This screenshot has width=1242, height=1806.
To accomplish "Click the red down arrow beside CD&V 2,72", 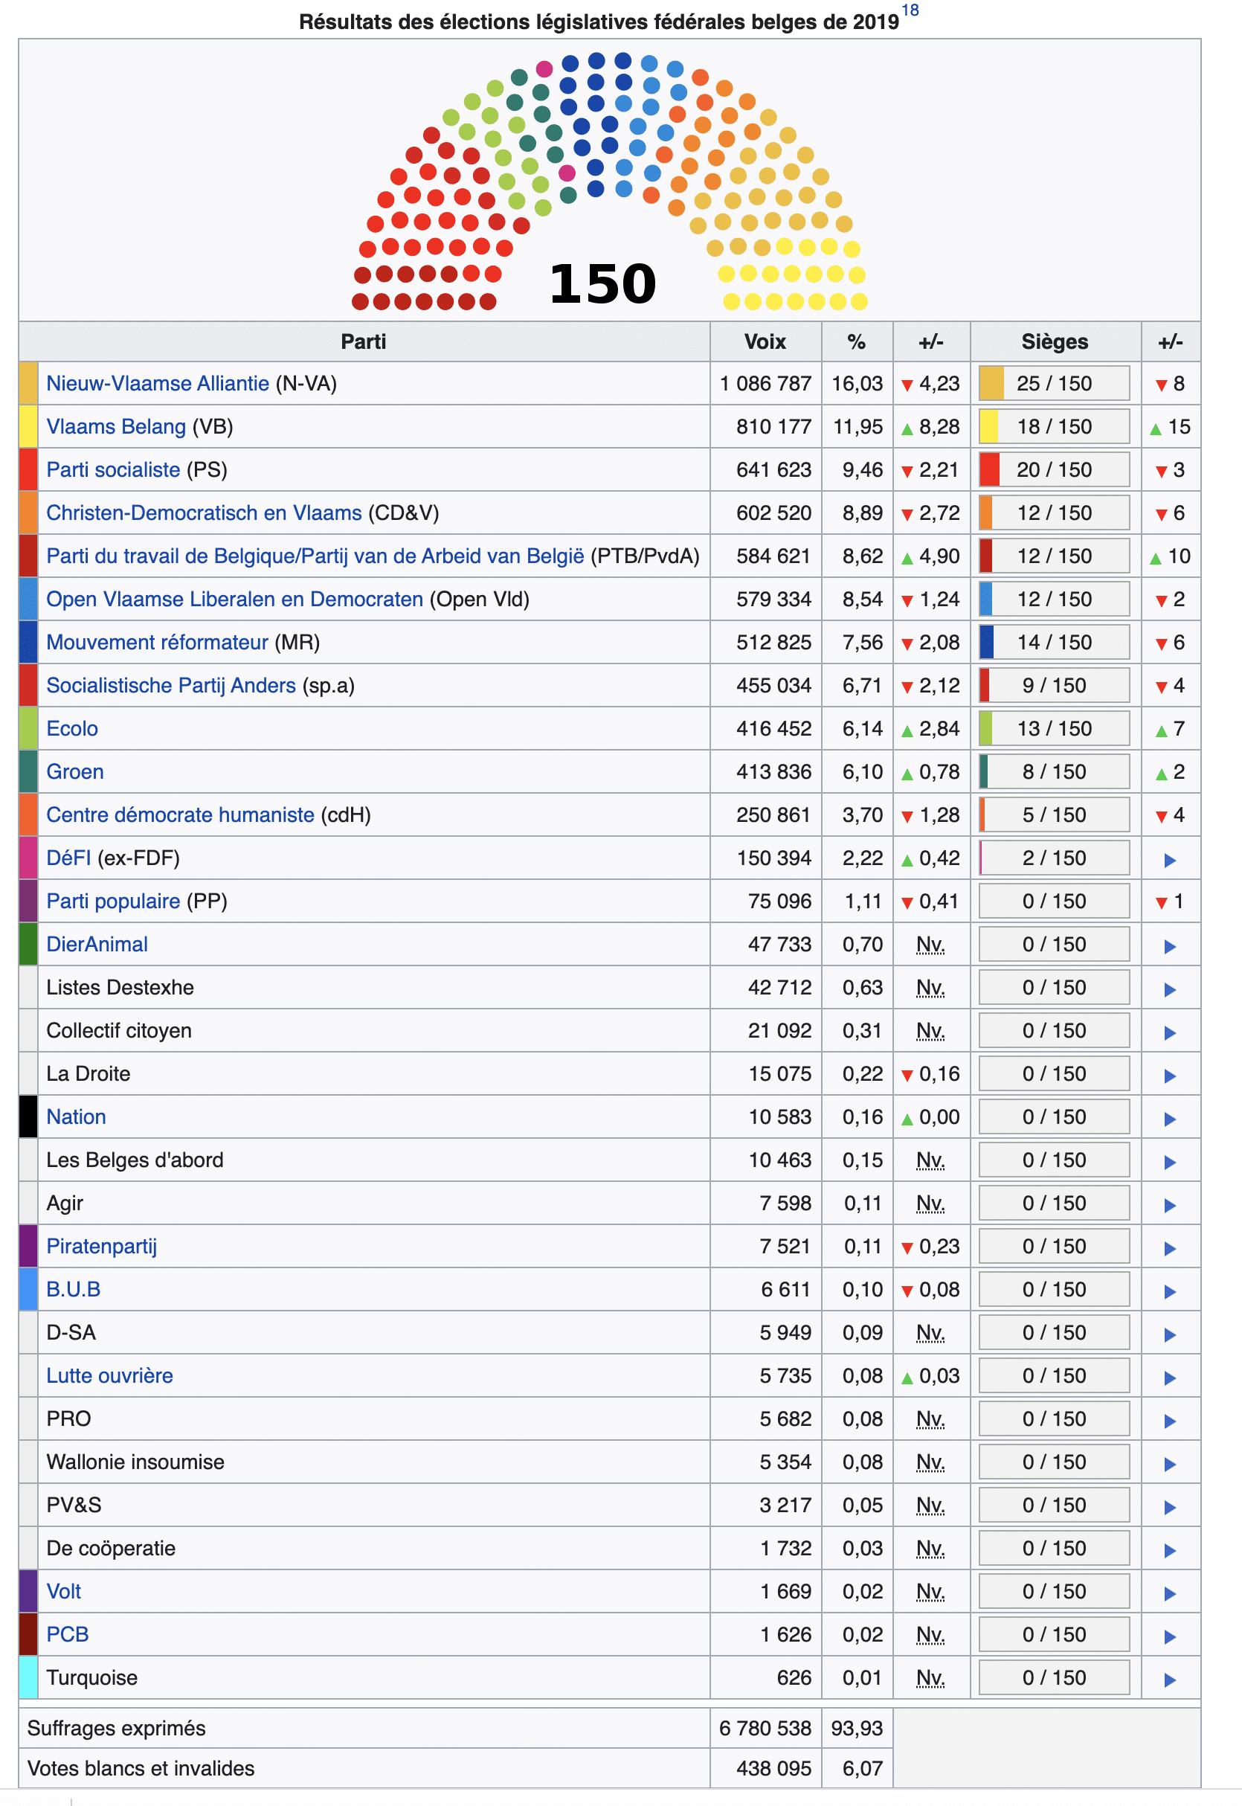I will click(907, 514).
